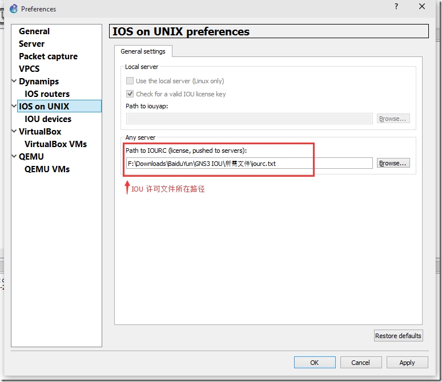Open QEMU VMs settings

click(47, 169)
